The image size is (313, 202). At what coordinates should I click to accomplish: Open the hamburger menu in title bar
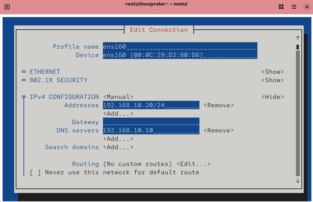tap(294, 7)
